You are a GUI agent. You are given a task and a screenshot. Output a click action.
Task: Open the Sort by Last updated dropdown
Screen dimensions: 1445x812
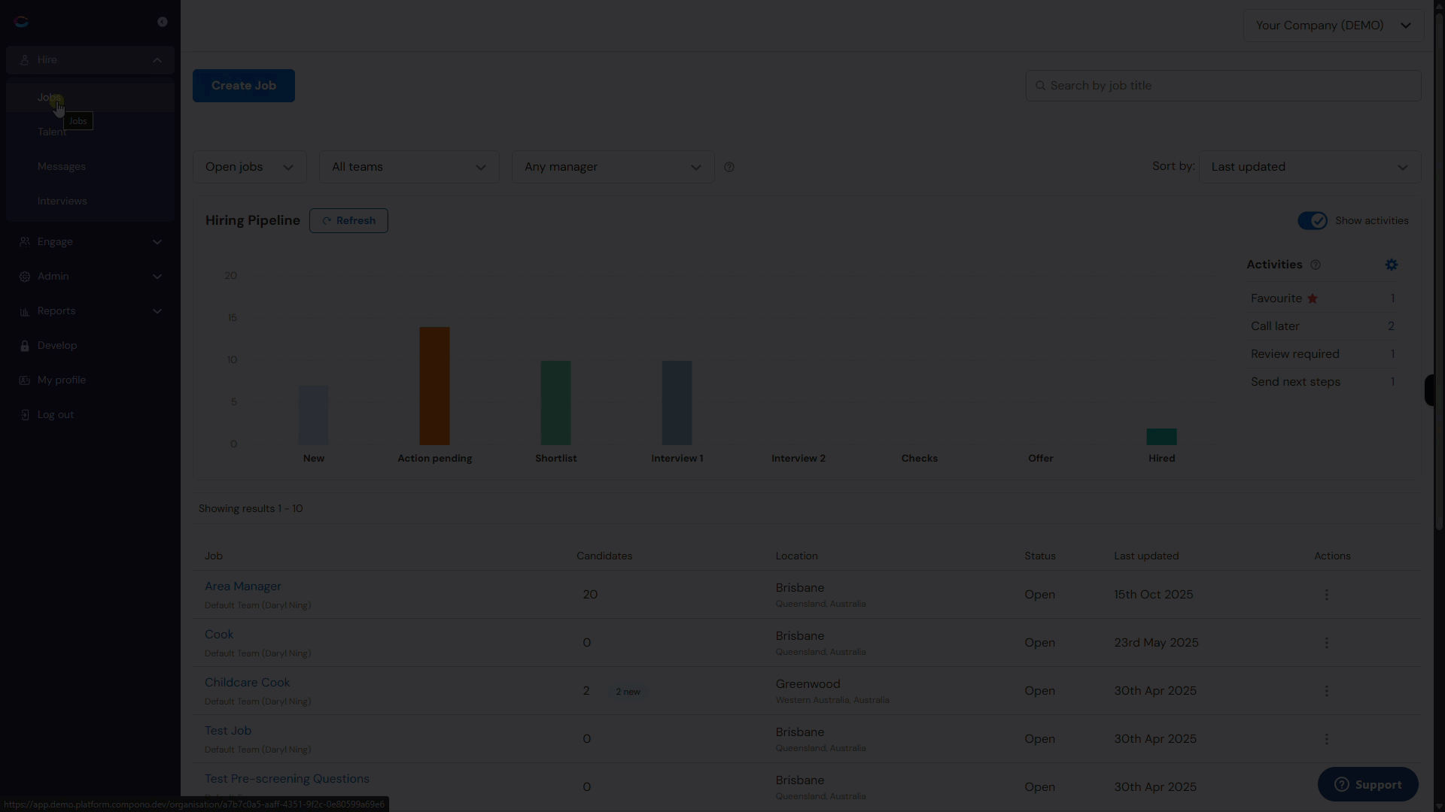coord(1310,167)
